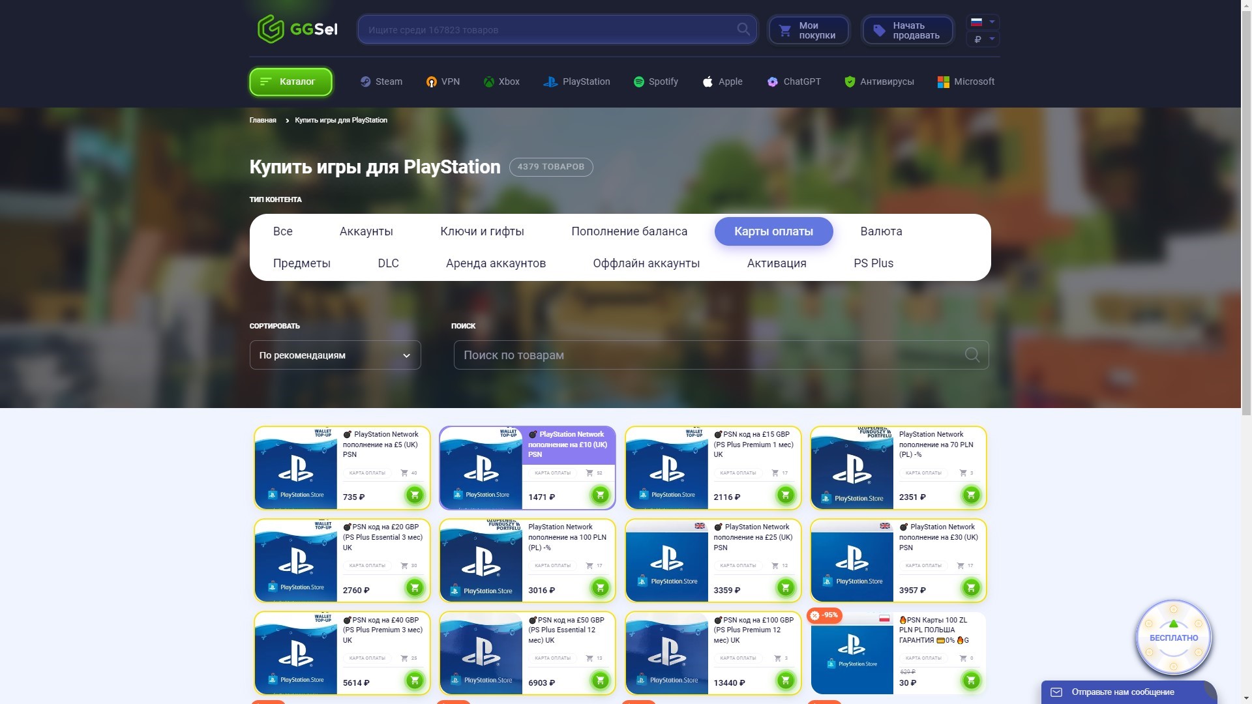Select the DLC filter
This screenshot has width=1252, height=704.
pyautogui.click(x=388, y=263)
